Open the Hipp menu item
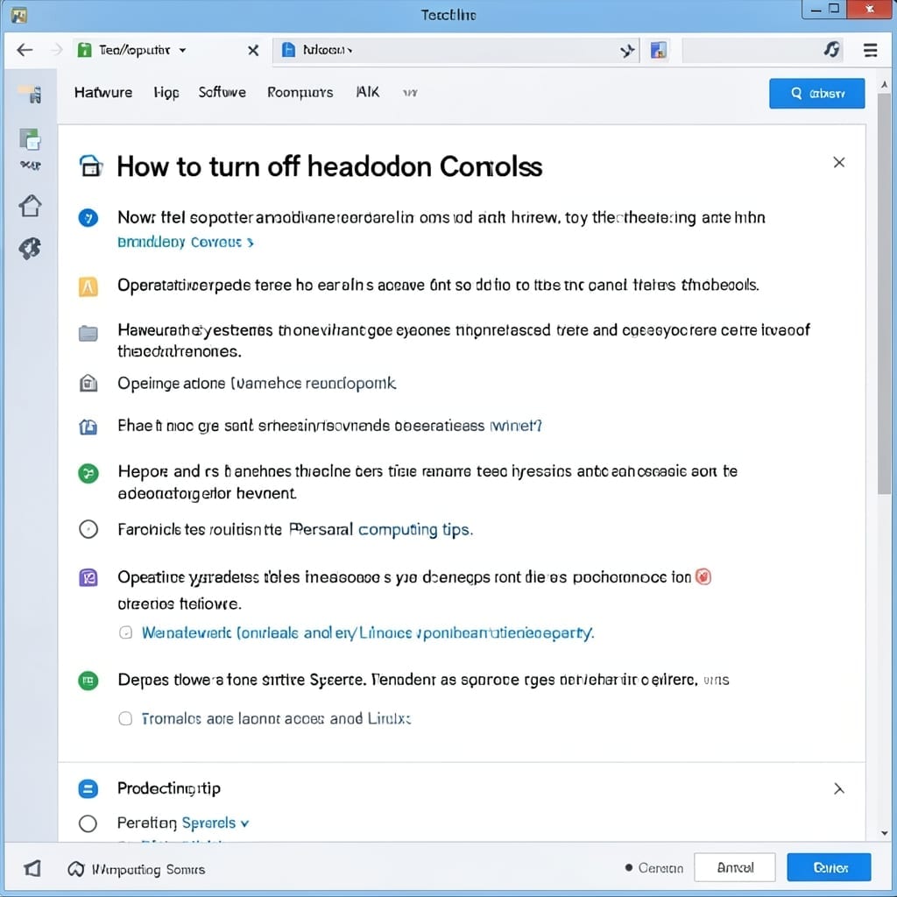The image size is (897, 897). click(x=166, y=93)
